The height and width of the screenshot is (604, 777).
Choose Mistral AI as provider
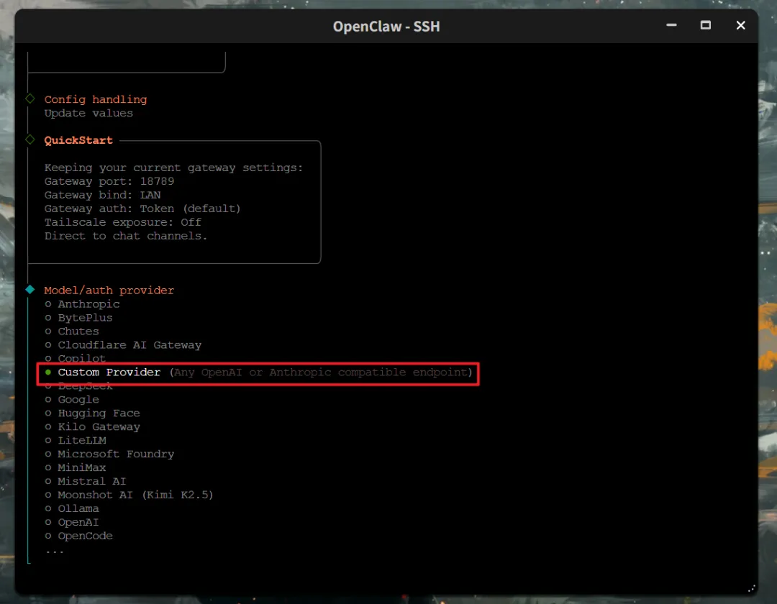pyautogui.click(x=85, y=481)
